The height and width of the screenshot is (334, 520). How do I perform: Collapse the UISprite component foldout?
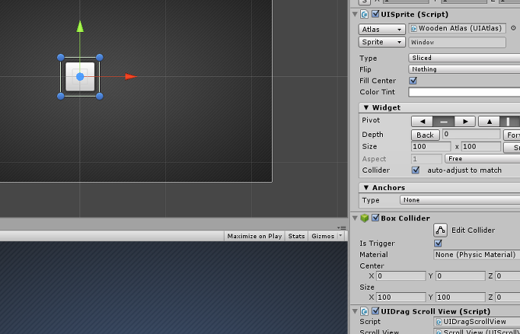[356, 14]
